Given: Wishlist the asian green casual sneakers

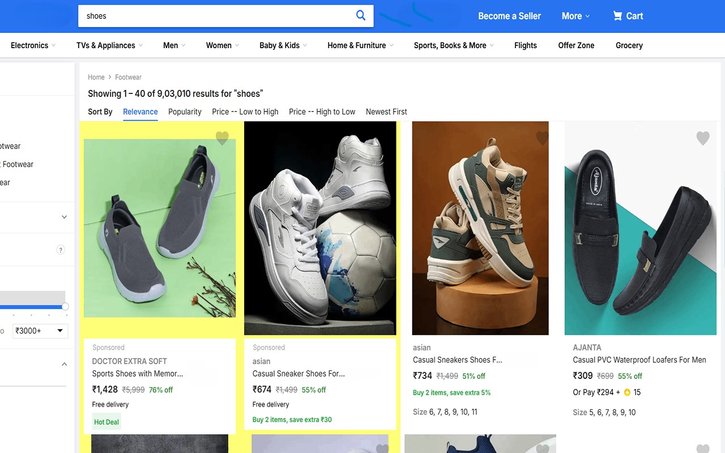Looking at the screenshot, I should [542, 138].
